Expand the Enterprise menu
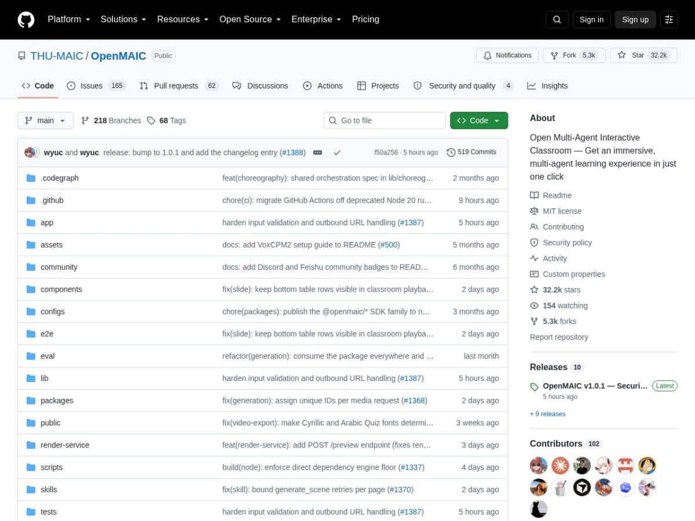 [x=316, y=19]
